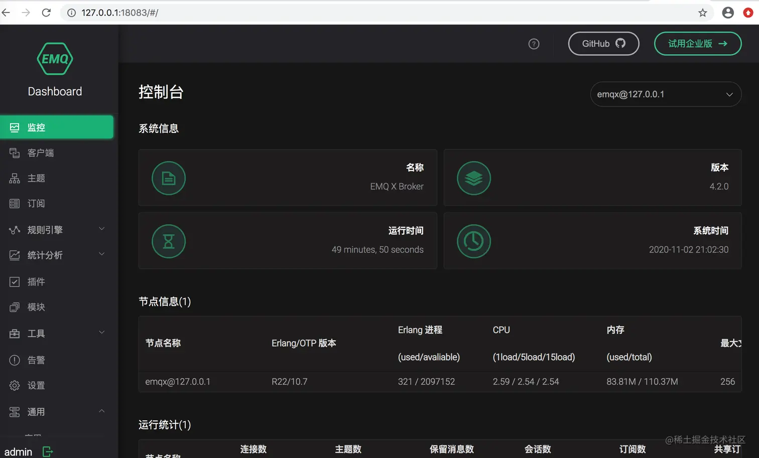Click the site info icon in address bar
Screen dimensions: 759x458
72,13
